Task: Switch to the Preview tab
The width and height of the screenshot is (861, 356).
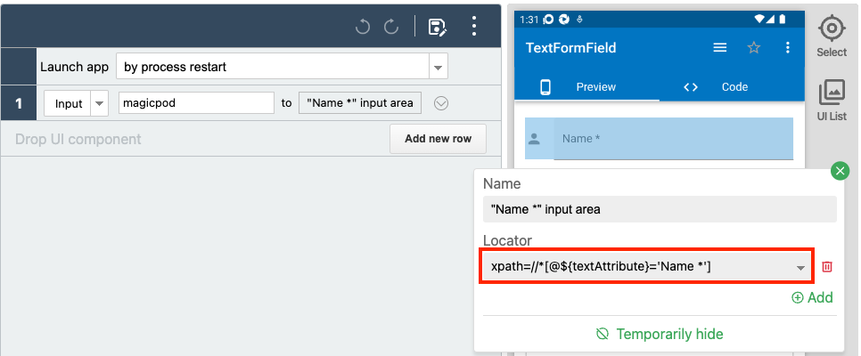Action: (x=586, y=86)
